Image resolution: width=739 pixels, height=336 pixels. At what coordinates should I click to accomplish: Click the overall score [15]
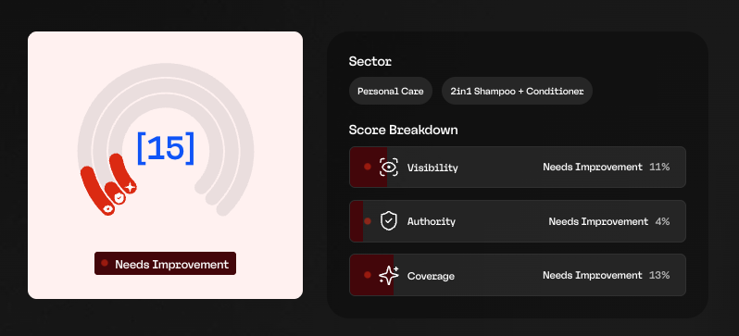point(166,148)
